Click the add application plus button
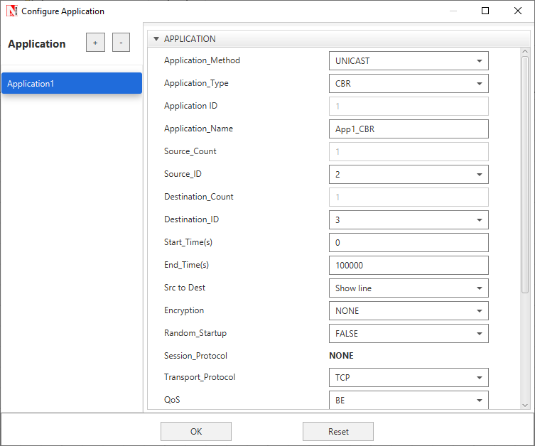The width and height of the screenshot is (535, 446). click(95, 43)
